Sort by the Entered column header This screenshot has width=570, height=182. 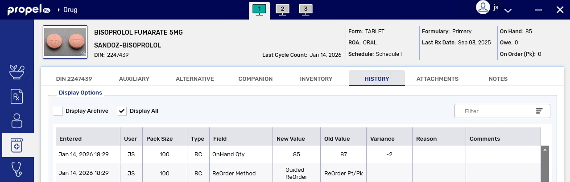[70, 138]
